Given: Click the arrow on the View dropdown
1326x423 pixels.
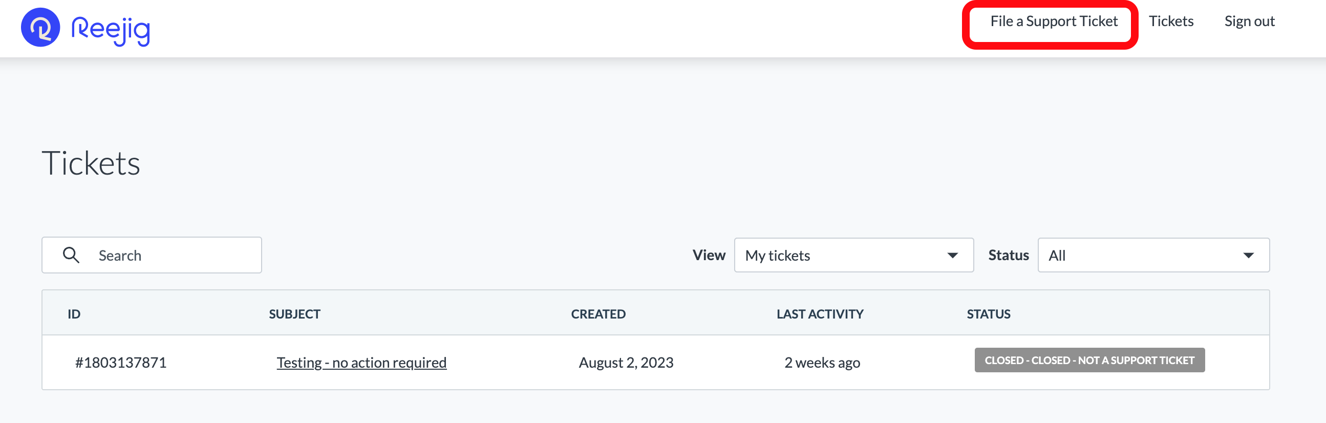Looking at the screenshot, I should [952, 255].
